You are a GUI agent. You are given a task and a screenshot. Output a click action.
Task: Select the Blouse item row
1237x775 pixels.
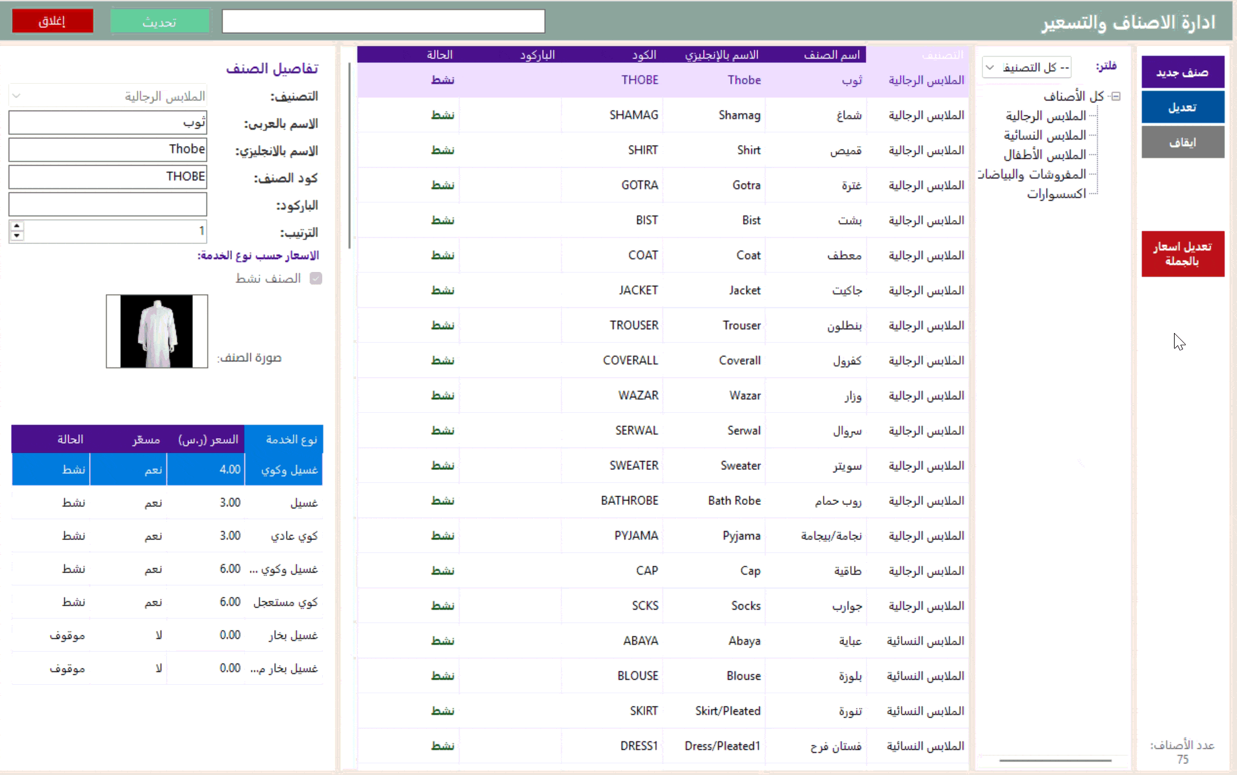tap(663, 676)
